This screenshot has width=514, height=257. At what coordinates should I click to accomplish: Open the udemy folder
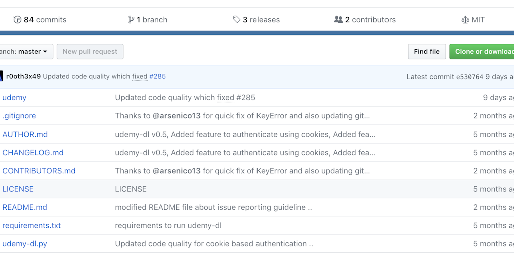(x=14, y=98)
